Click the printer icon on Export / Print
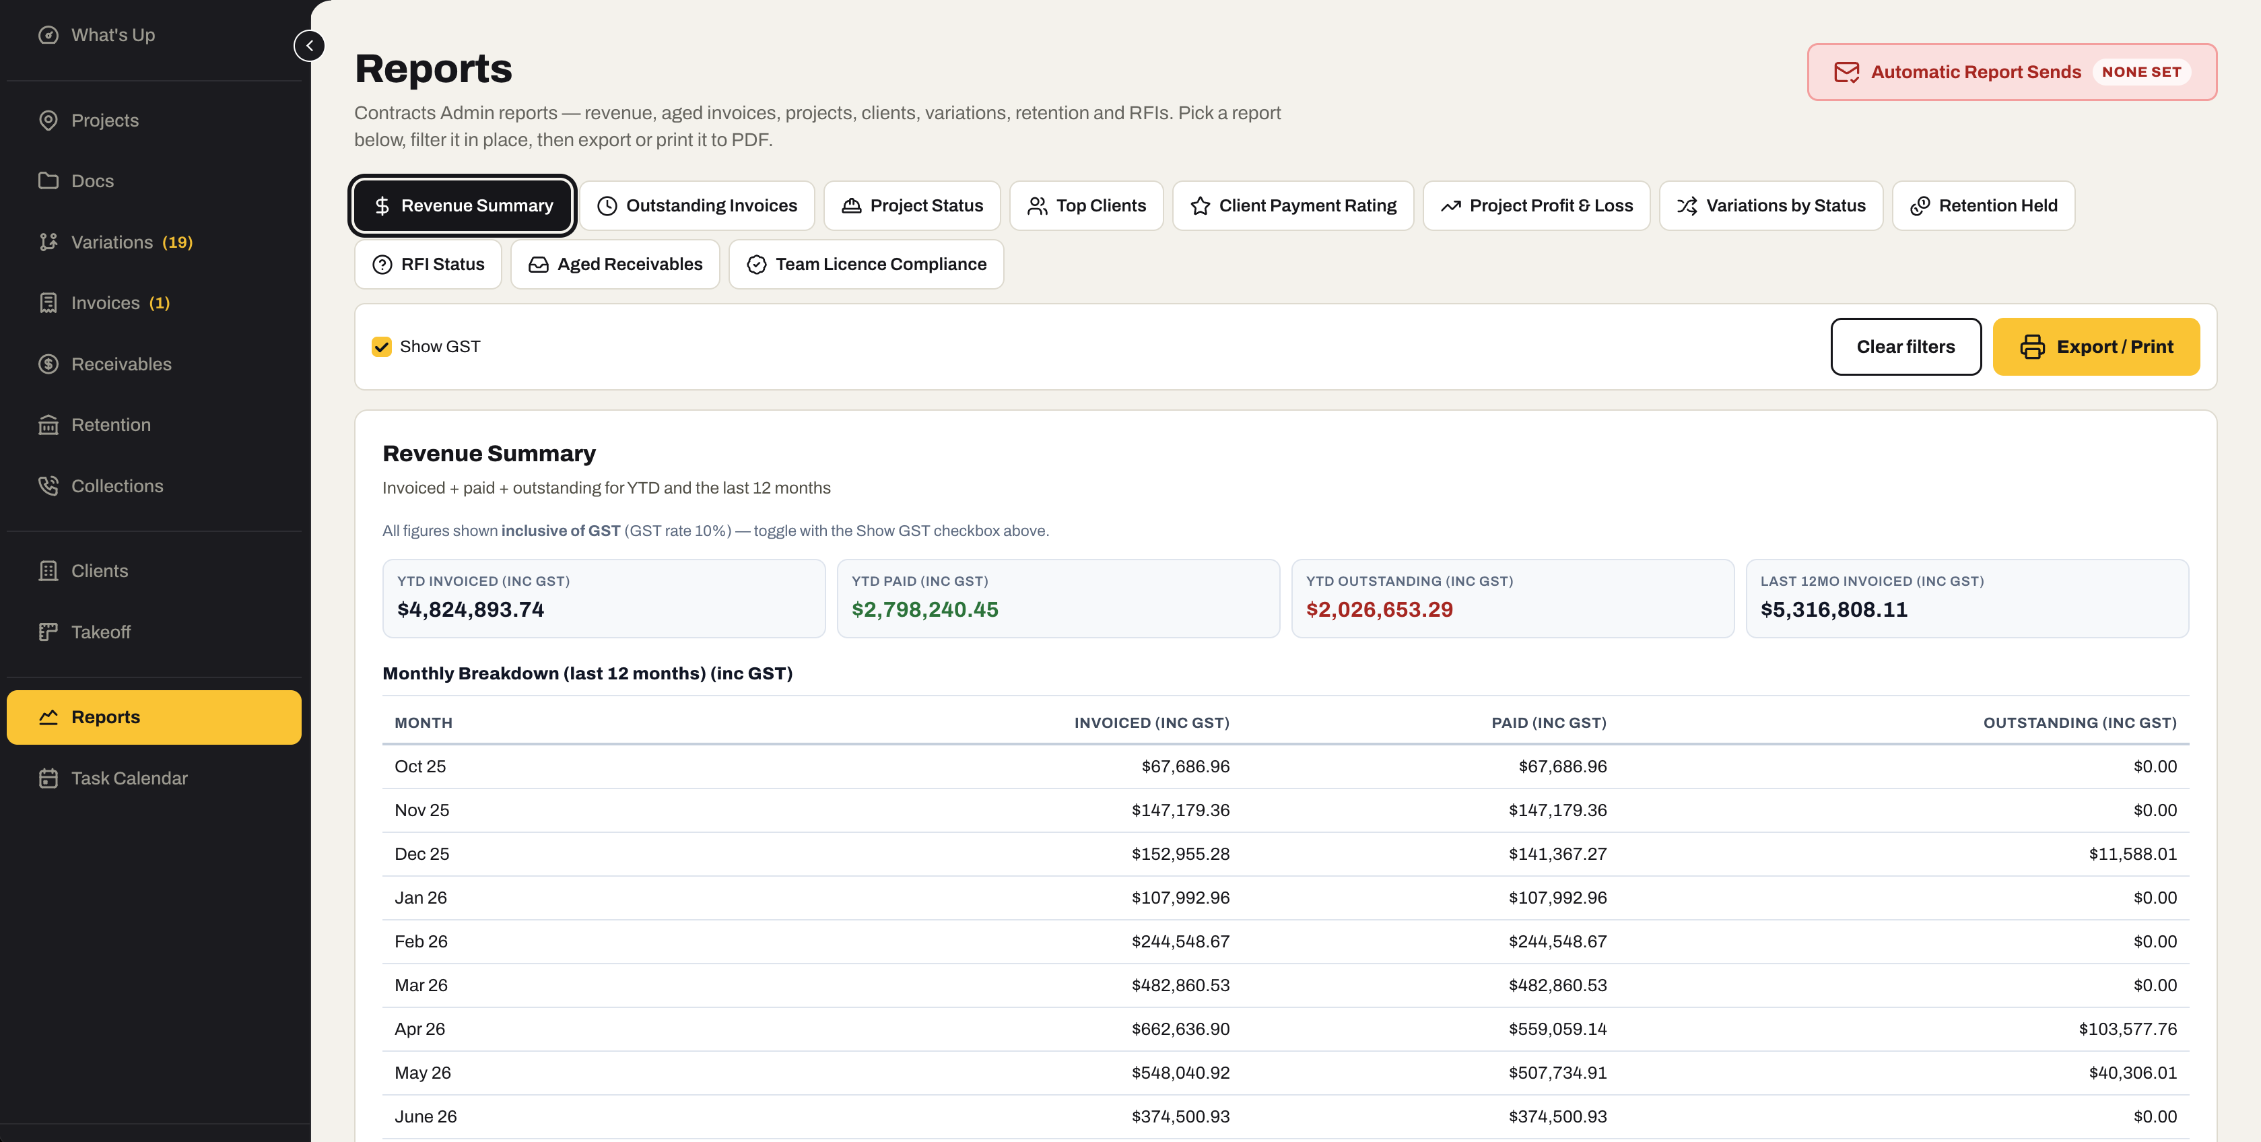The height and width of the screenshot is (1142, 2261). pos(2033,347)
